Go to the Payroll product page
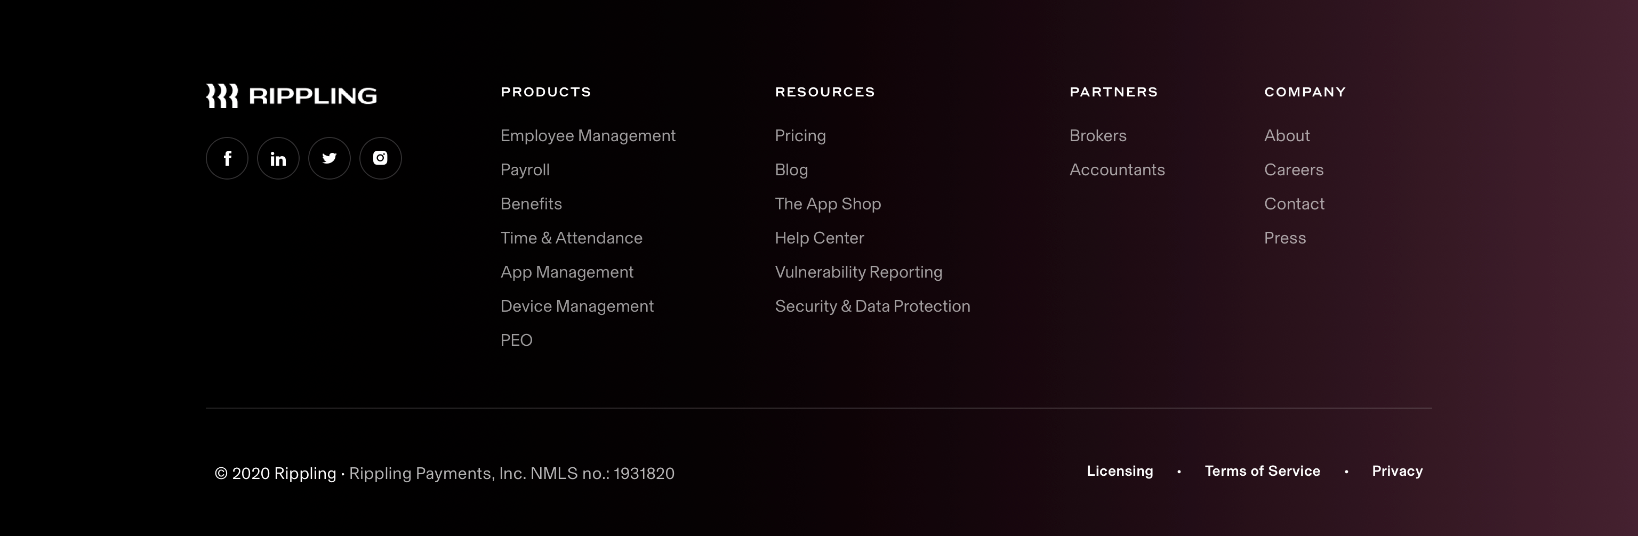 [525, 170]
